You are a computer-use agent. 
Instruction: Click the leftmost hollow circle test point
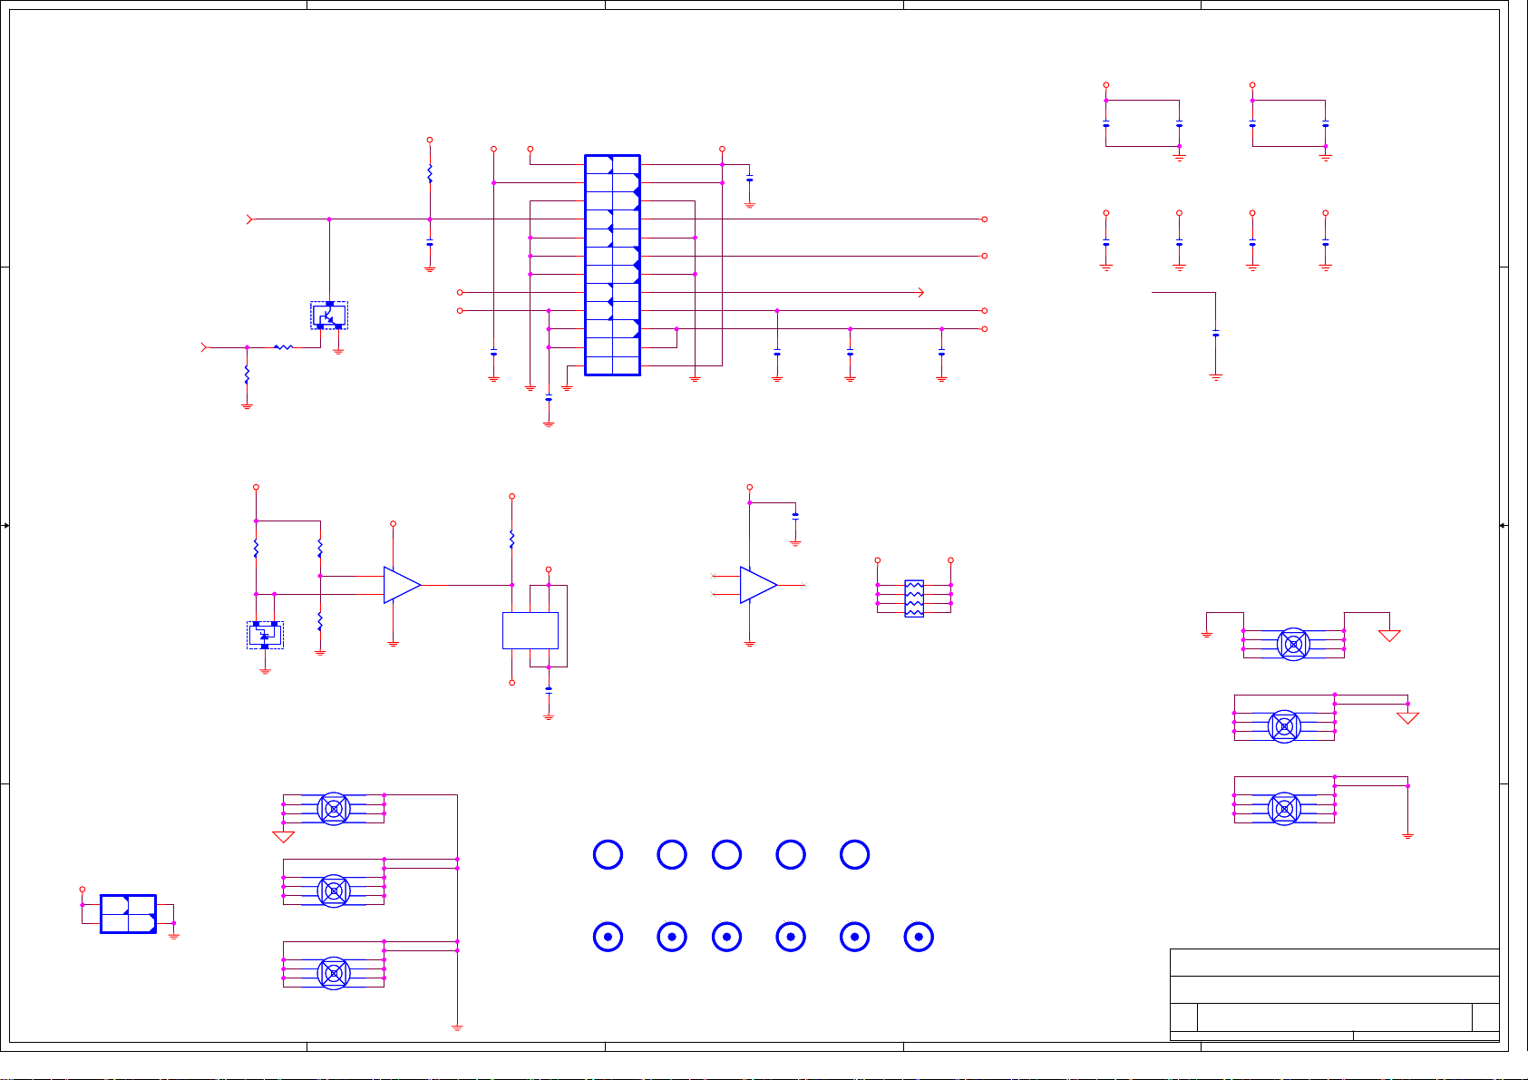[x=608, y=854]
